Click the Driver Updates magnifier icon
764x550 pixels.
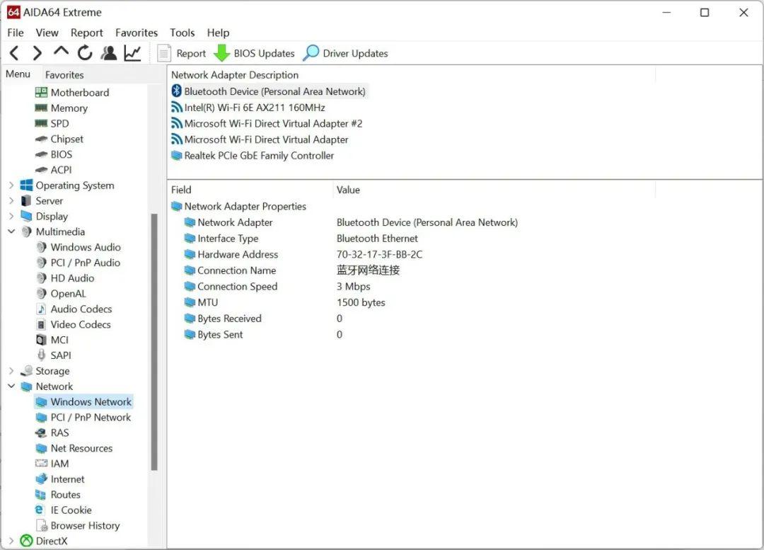311,53
